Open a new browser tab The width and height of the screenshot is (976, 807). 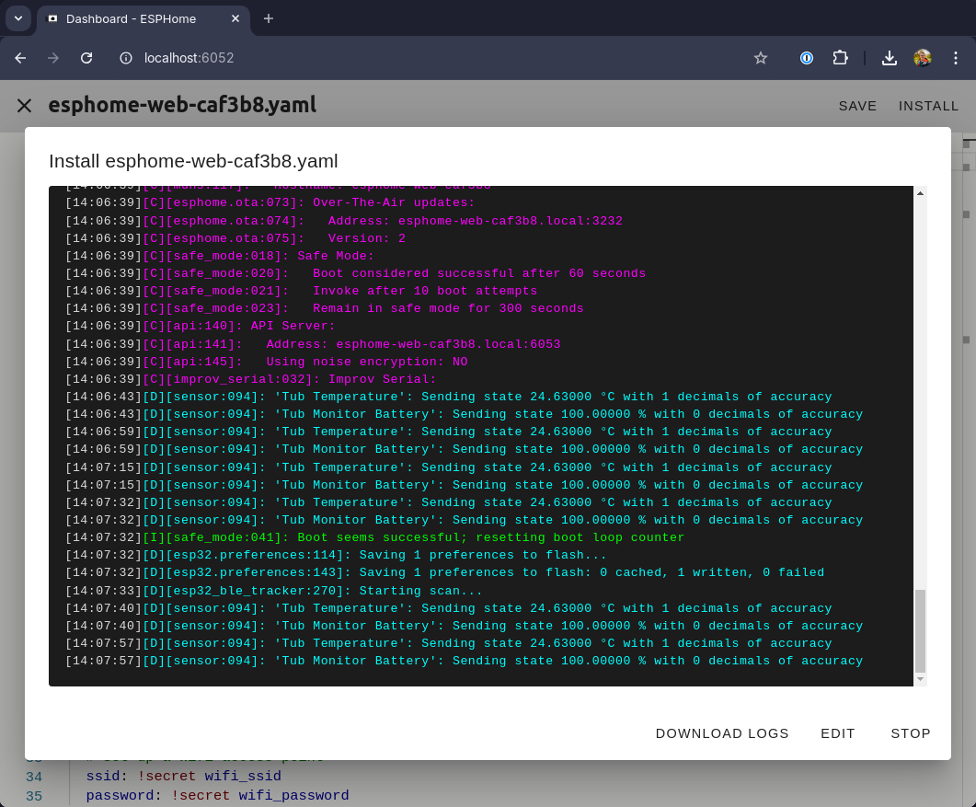coord(269,18)
